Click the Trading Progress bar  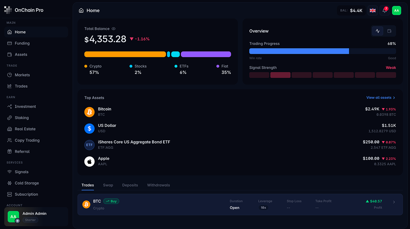(323, 51)
